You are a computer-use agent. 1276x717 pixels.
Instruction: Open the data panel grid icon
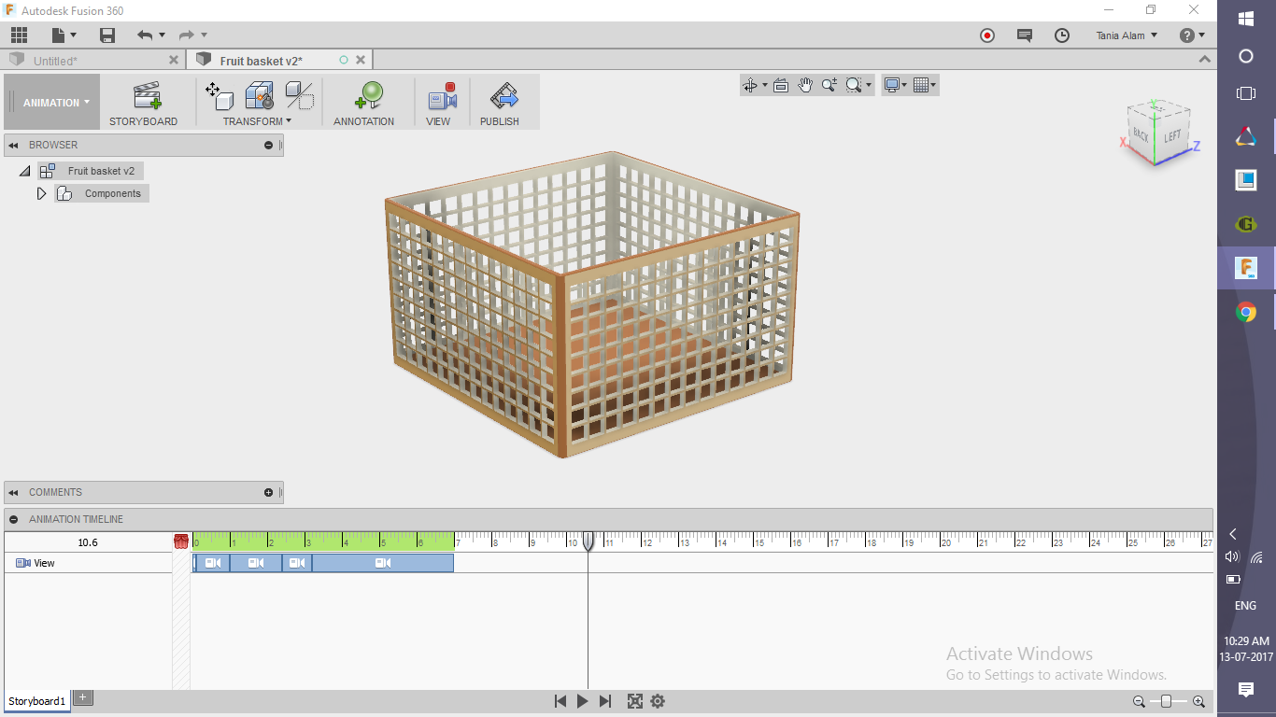click(19, 35)
